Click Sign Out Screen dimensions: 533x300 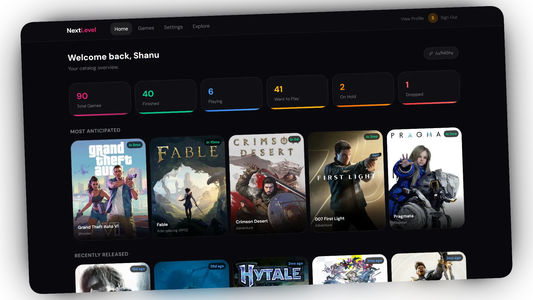click(449, 17)
